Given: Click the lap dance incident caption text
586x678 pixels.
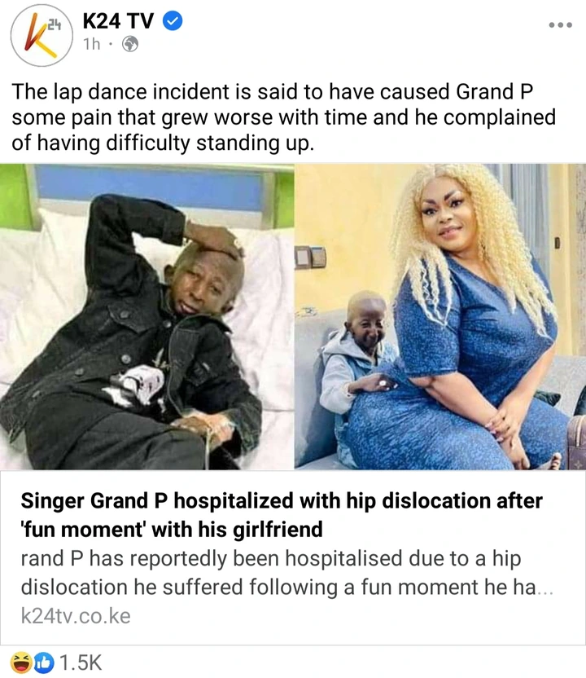Looking at the screenshot, I should (283, 117).
